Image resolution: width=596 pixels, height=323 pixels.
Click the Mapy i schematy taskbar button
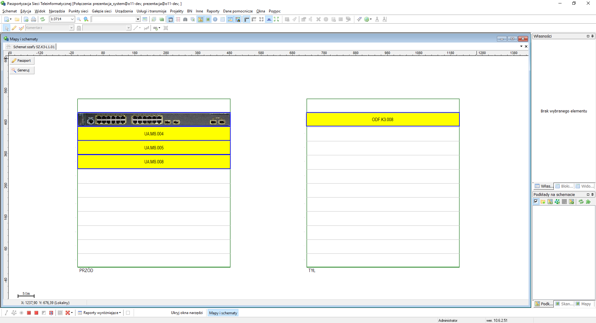[223, 313]
